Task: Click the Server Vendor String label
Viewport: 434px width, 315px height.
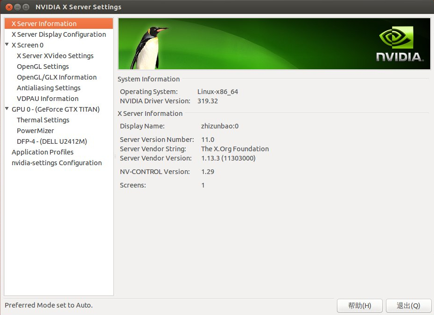Action: 153,149
